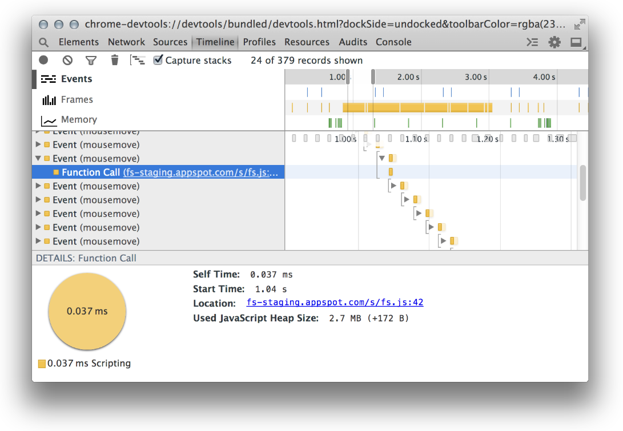Screen dimensions: 623x431
Task: Click the dock-to-window icon
Action: point(577,42)
